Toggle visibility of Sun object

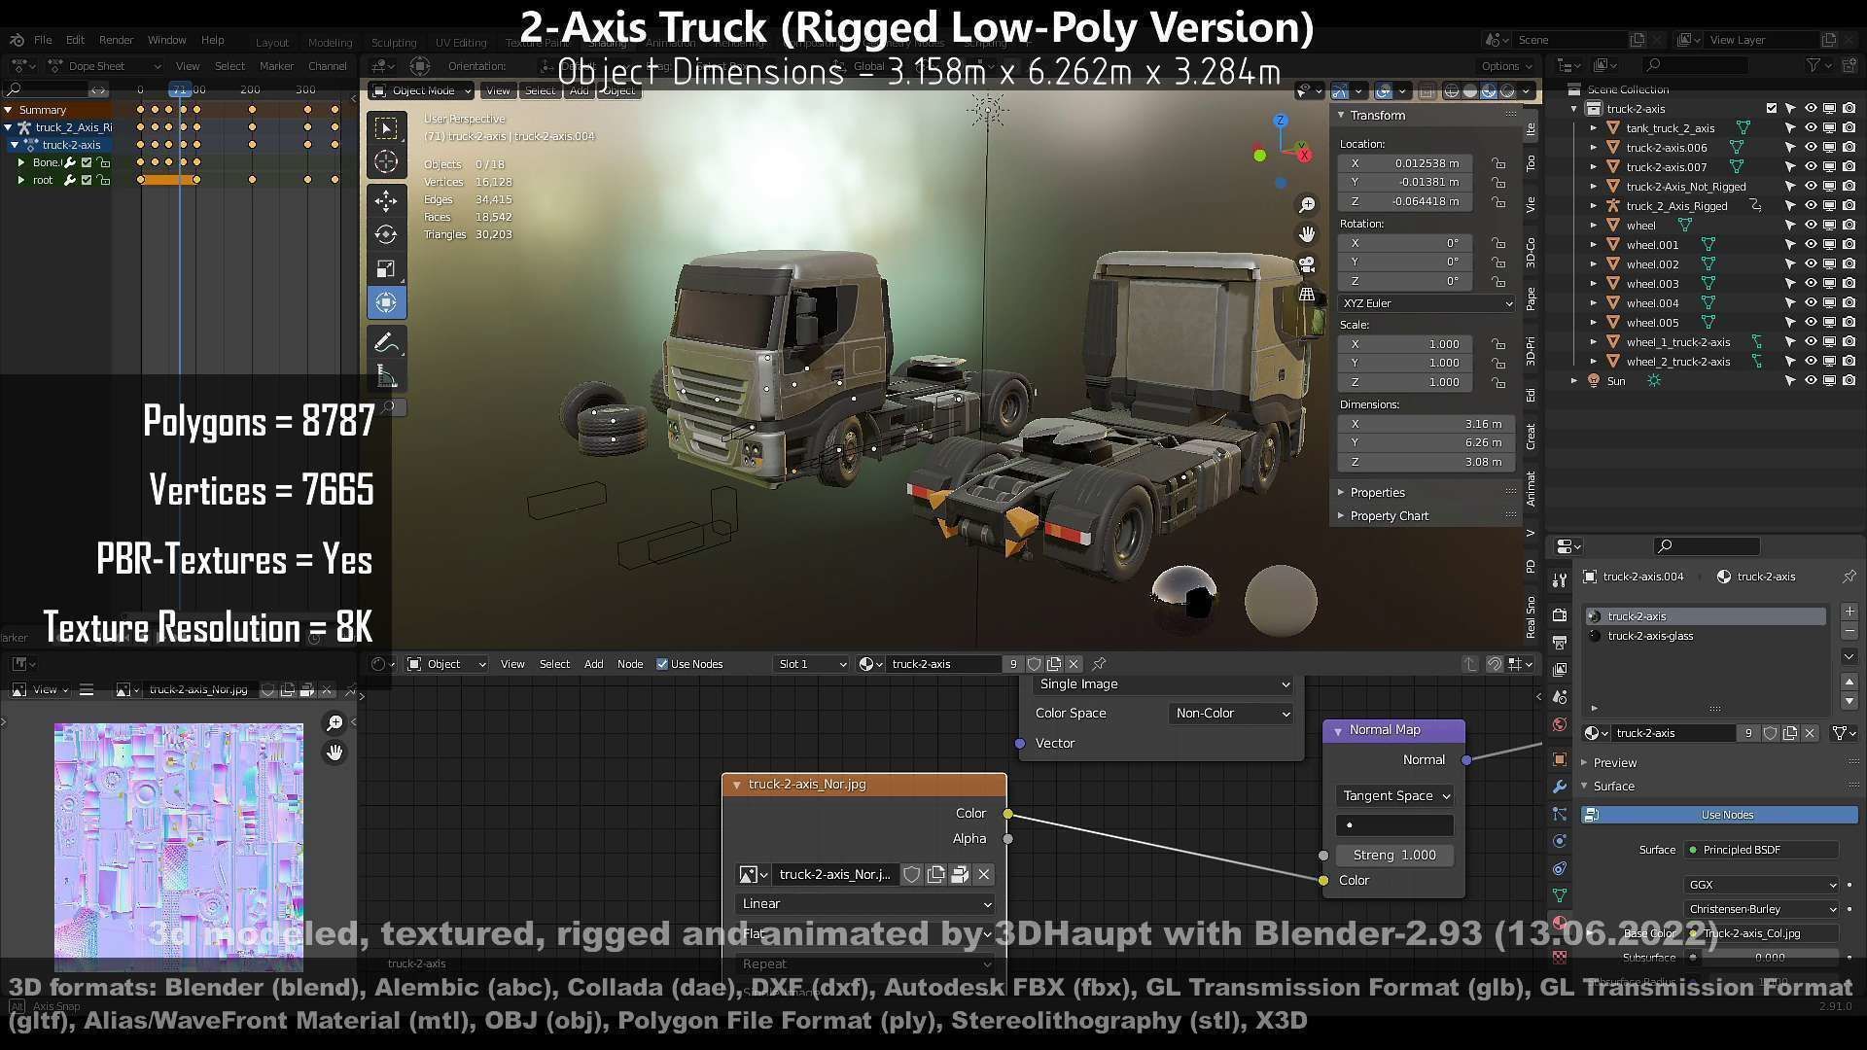1810,381
